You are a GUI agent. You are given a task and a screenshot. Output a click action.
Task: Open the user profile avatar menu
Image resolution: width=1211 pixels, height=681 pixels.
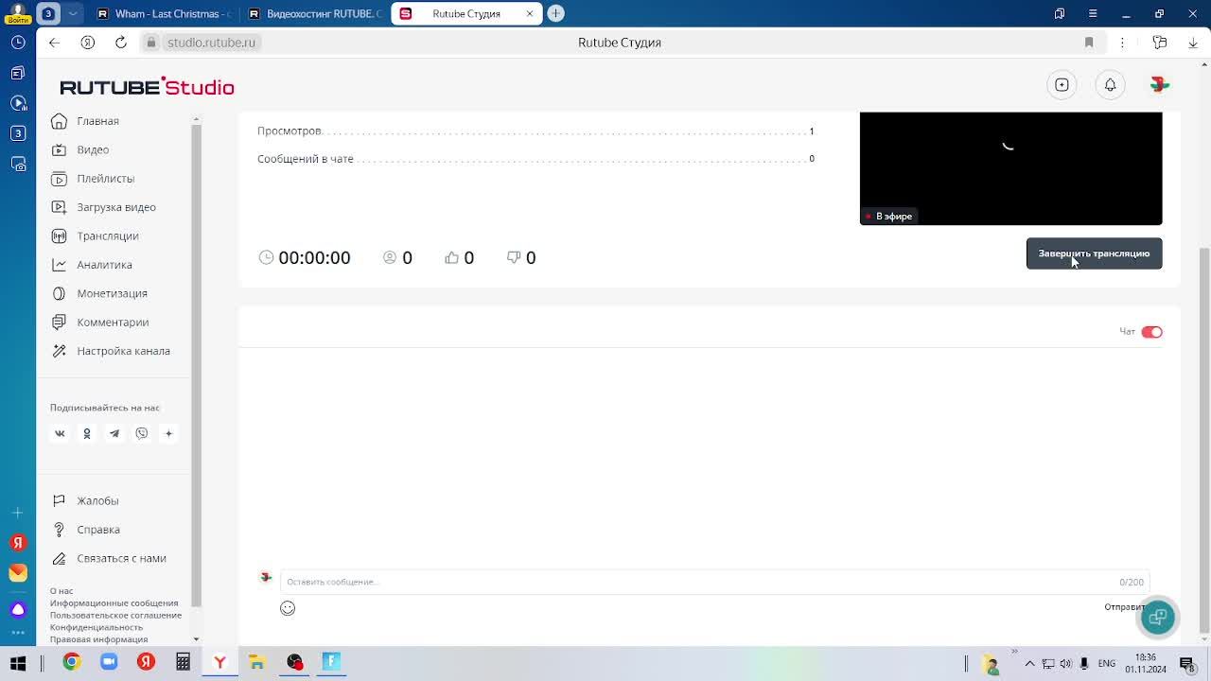tap(1159, 85)
